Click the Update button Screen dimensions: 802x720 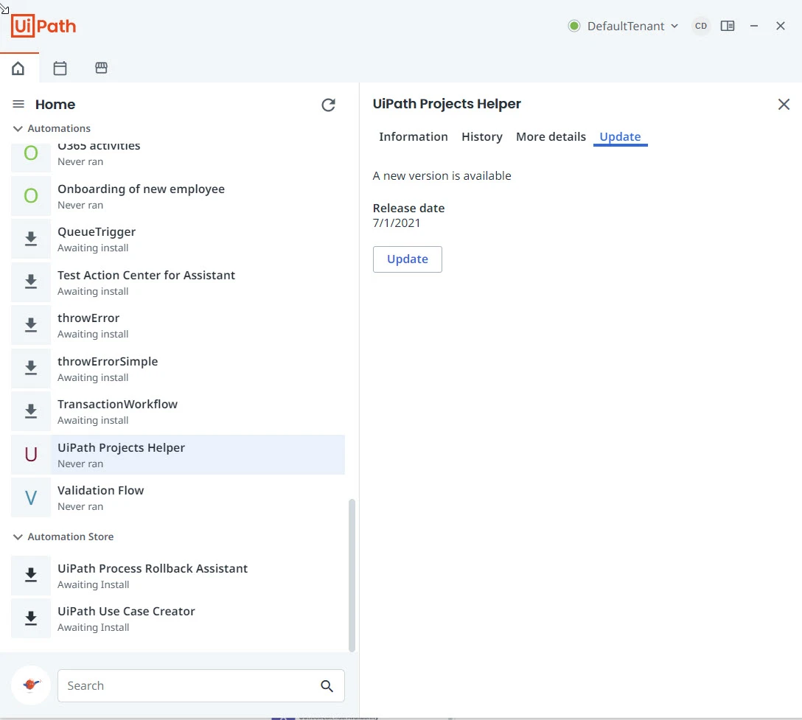click(407, 259)
